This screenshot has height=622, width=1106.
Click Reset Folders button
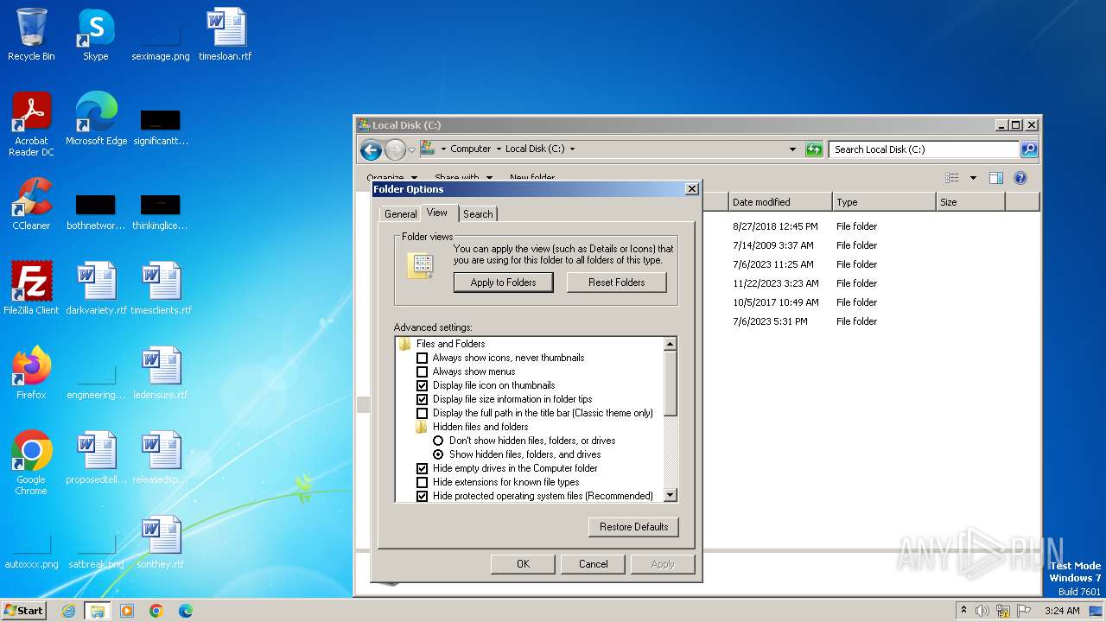click(617, 282)
